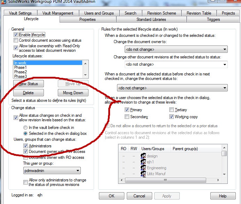This screenshot has height=204, width=241.
Task: Click the Delete status button
Action: (x=29, y=93)
